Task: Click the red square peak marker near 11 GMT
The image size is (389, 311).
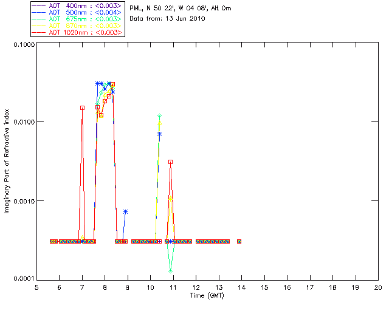Action: tap(170, 162)
